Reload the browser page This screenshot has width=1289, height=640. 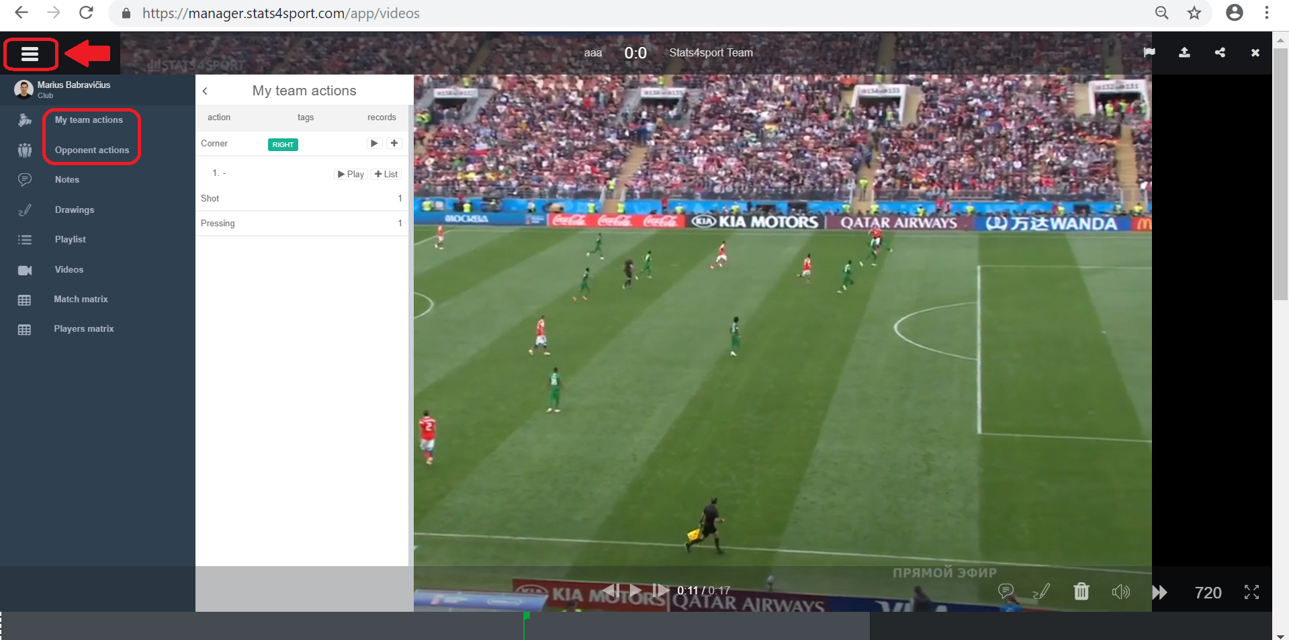[x=86, y=13]
